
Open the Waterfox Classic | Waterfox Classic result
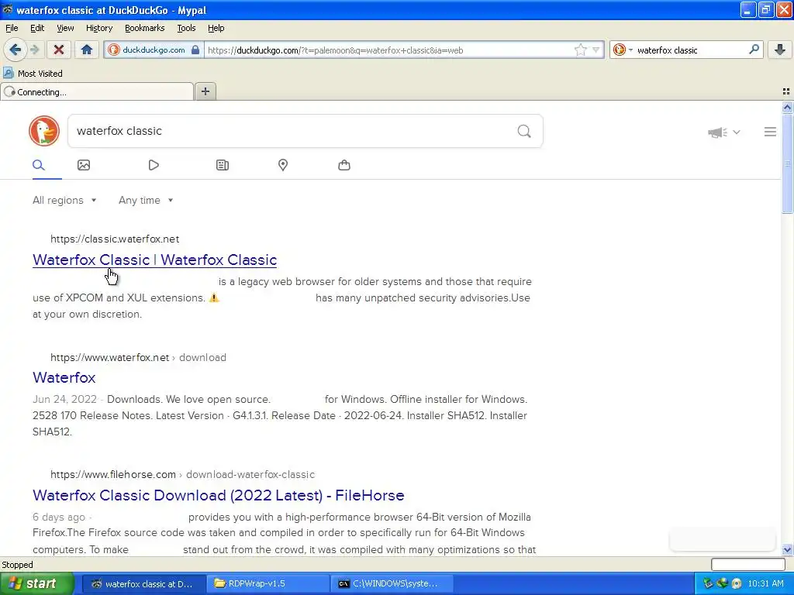(154, 260)
